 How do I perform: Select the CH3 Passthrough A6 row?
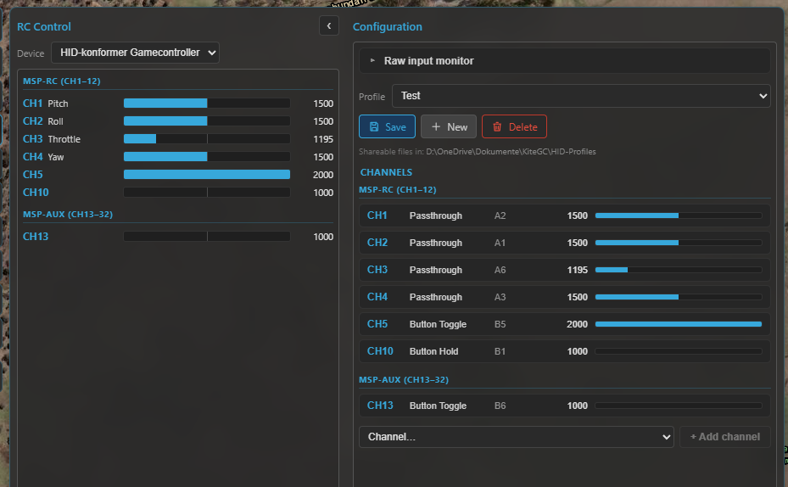[564, 270]
